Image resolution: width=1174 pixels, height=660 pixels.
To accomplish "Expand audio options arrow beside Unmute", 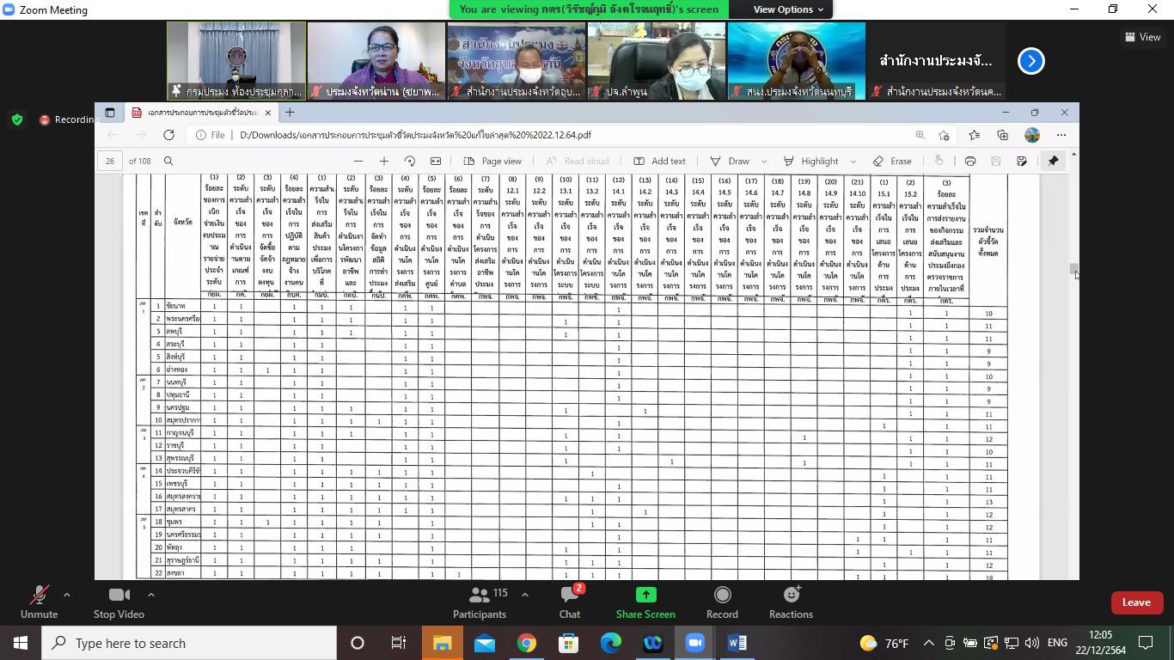I will 67,595.
